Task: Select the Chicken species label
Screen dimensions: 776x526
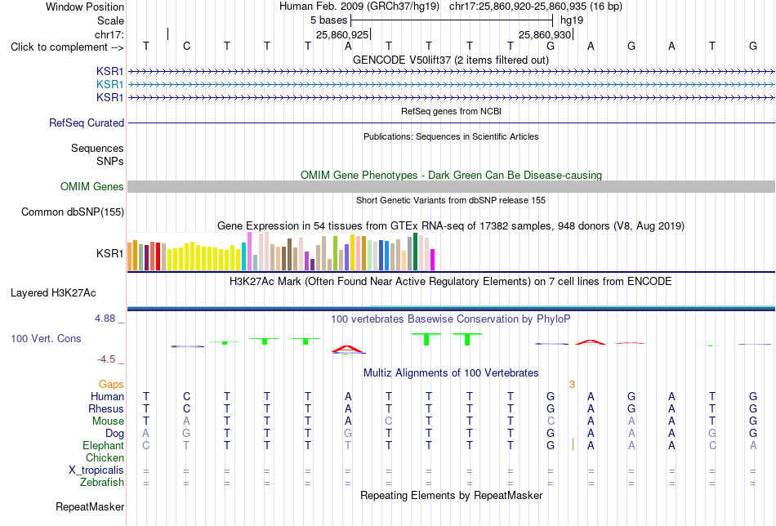Action: pyautogui.click(x=105, y=457)
